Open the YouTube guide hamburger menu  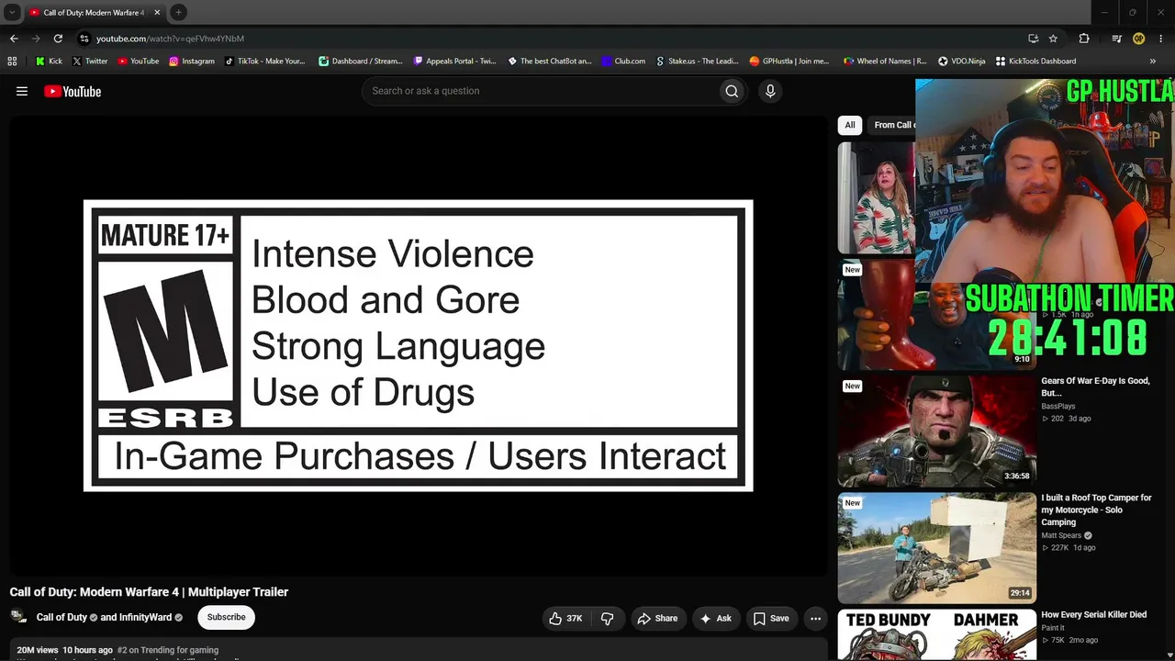point(22,91)
